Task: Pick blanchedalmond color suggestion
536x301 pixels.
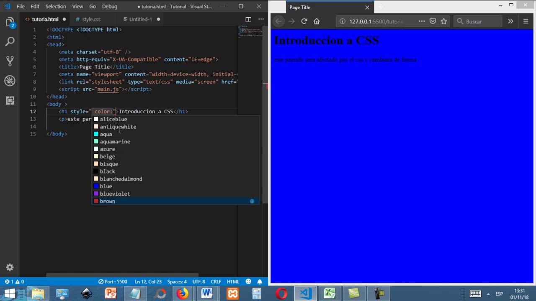Action: 175,179
